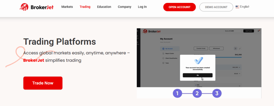Click the swap arrows icon button

(240, 48)
